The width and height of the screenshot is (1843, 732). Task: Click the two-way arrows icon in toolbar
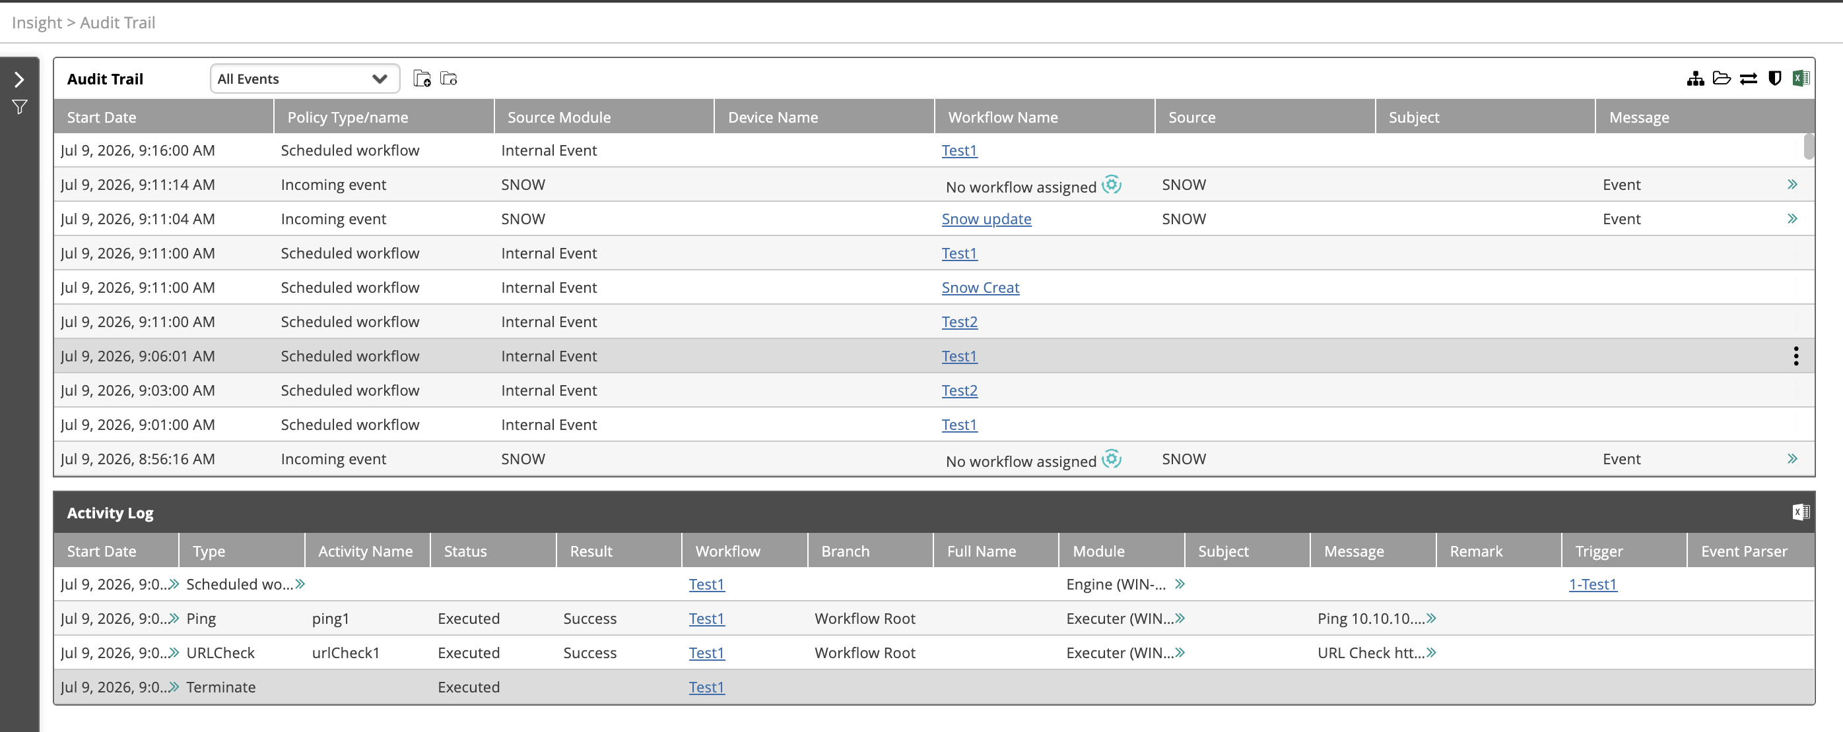[x=1748, y=78]
